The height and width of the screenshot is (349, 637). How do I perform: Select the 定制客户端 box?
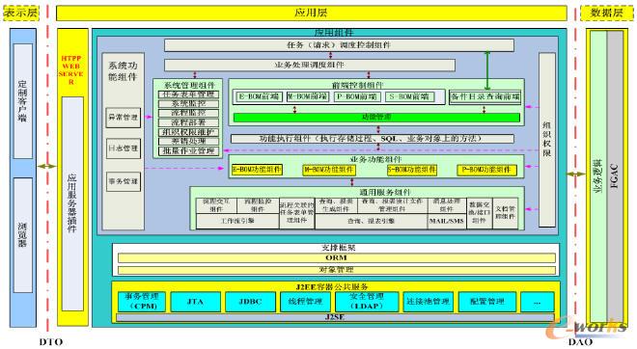tap(23, 101)
